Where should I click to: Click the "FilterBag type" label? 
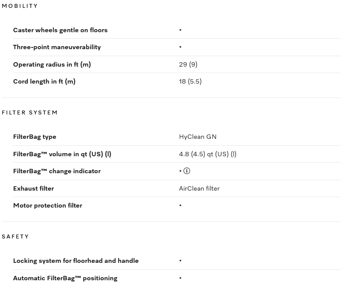click(x=34, y=137)
